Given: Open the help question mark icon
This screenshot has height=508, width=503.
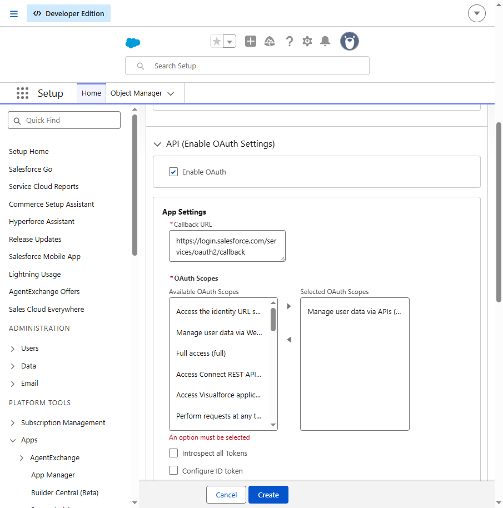Looking at the screenshot, I should click(x=289, y=42).
